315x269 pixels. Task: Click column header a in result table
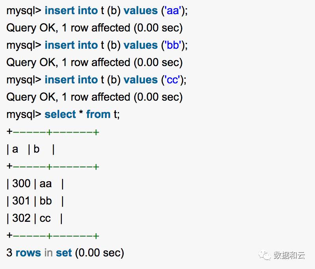click(x=15, y=149)
